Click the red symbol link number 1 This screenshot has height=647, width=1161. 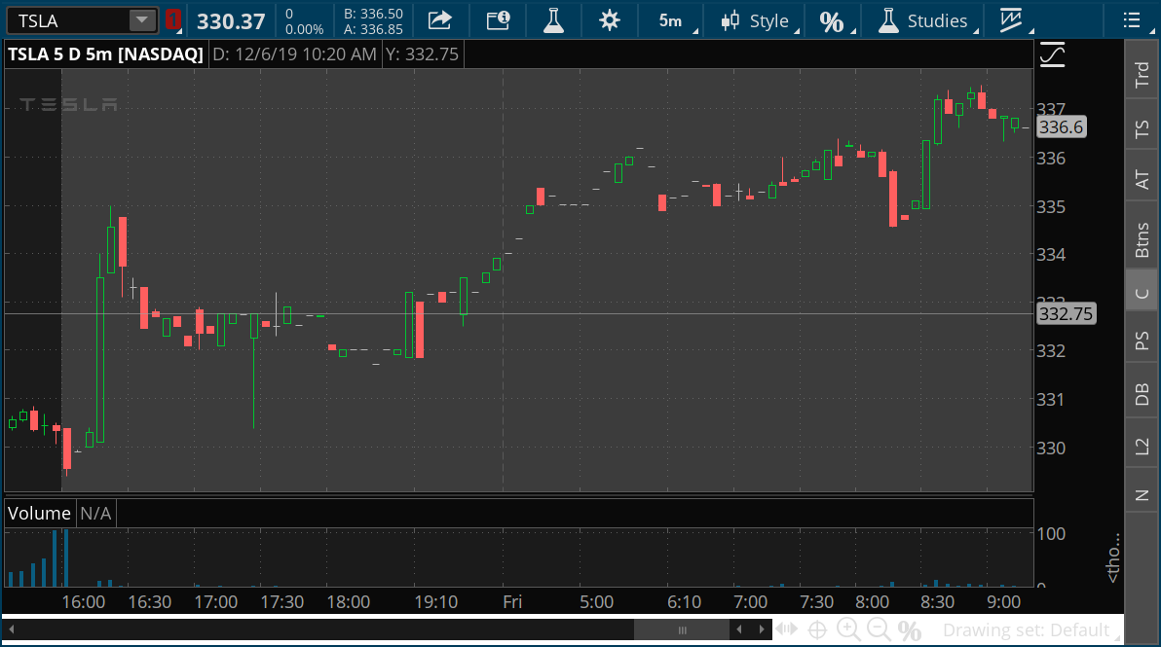(x=173, y=20)
